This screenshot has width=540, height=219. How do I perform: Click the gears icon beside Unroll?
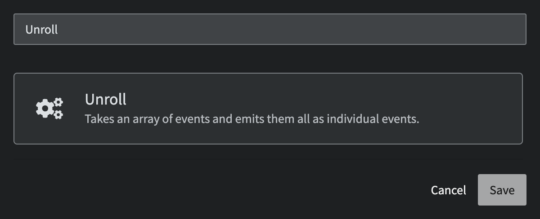(x=49, y=109)
